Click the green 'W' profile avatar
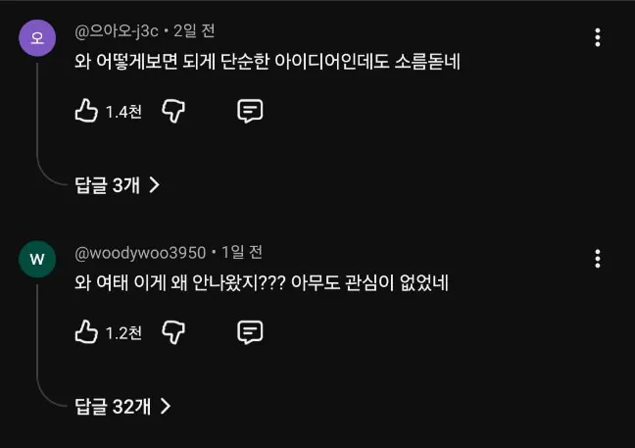This screenshot has width=635, height=448. coord(37,259)
